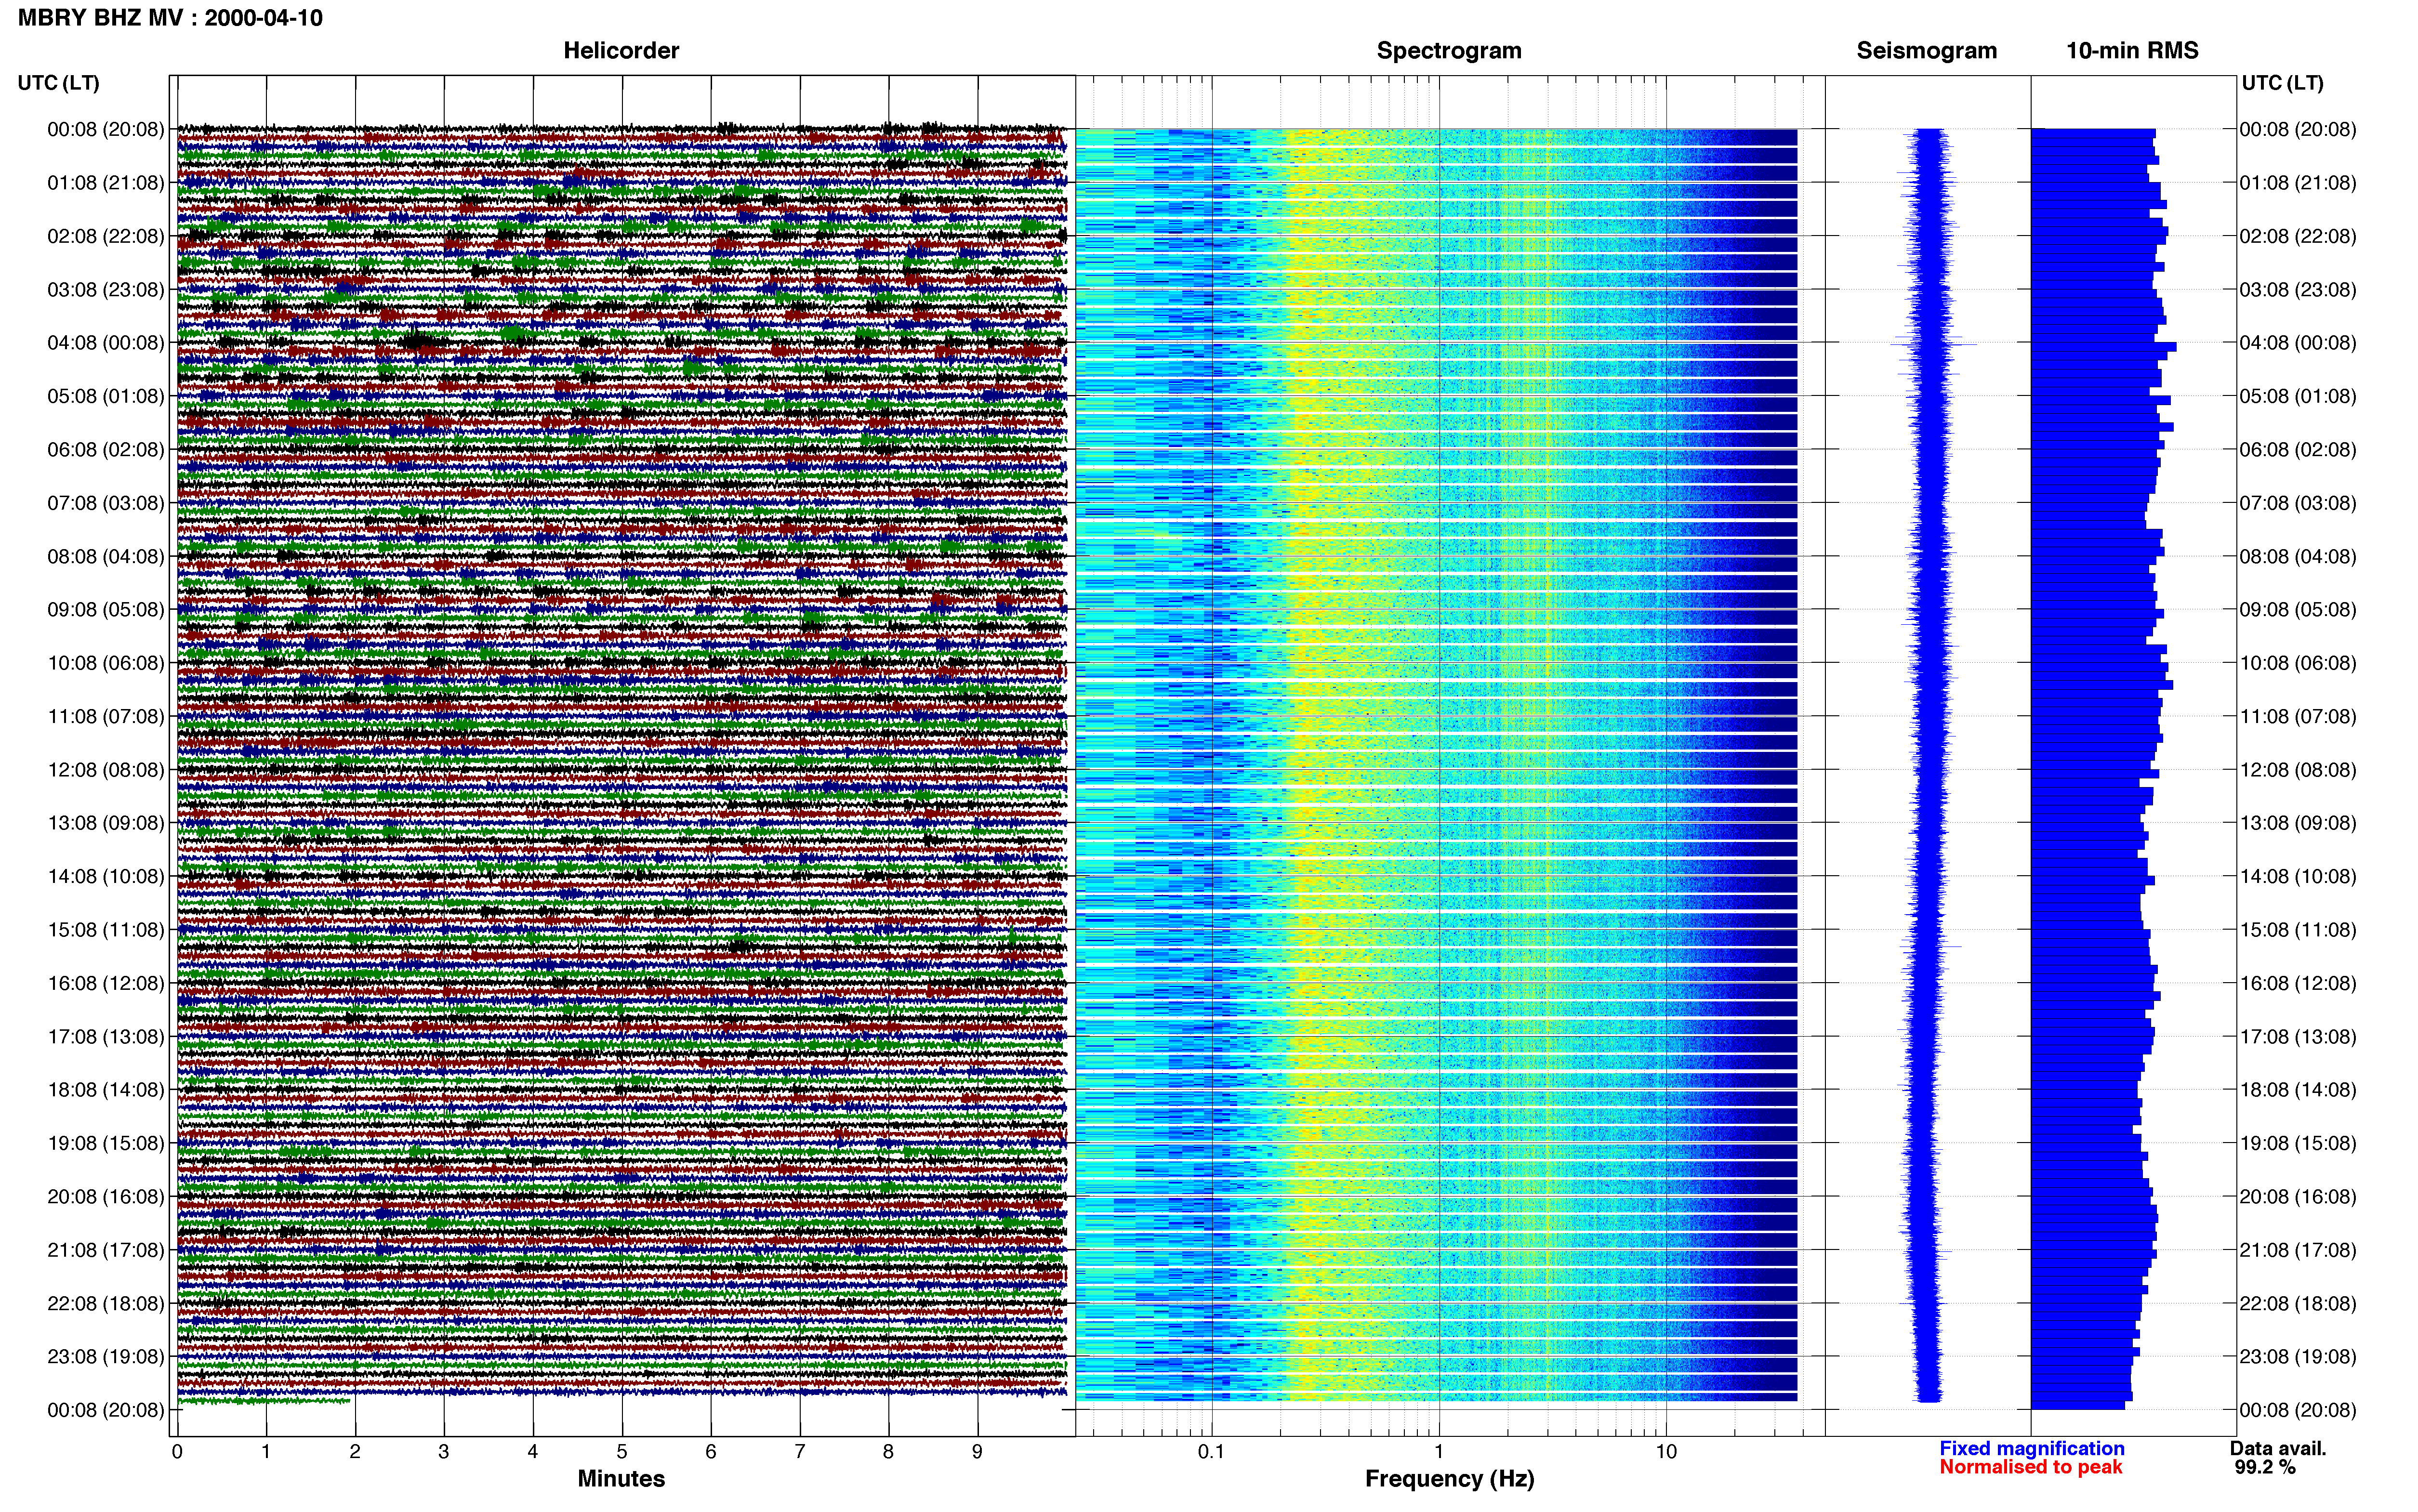Click left time label '13:08 (09:08)'
The image size is (2418, 1512).
tap(106, 823)
